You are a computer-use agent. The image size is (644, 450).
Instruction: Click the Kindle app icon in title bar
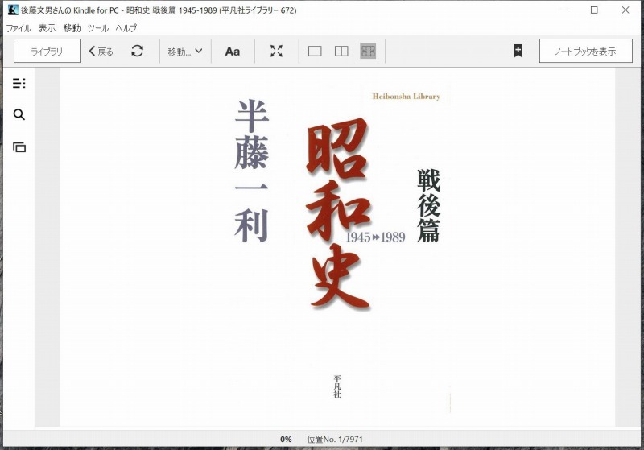click(13, 10)
